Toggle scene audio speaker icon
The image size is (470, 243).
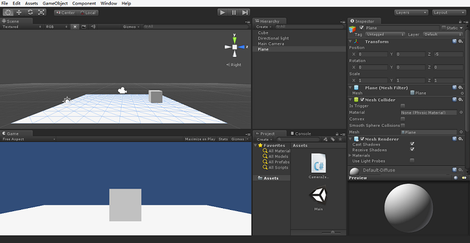point(93,27)
